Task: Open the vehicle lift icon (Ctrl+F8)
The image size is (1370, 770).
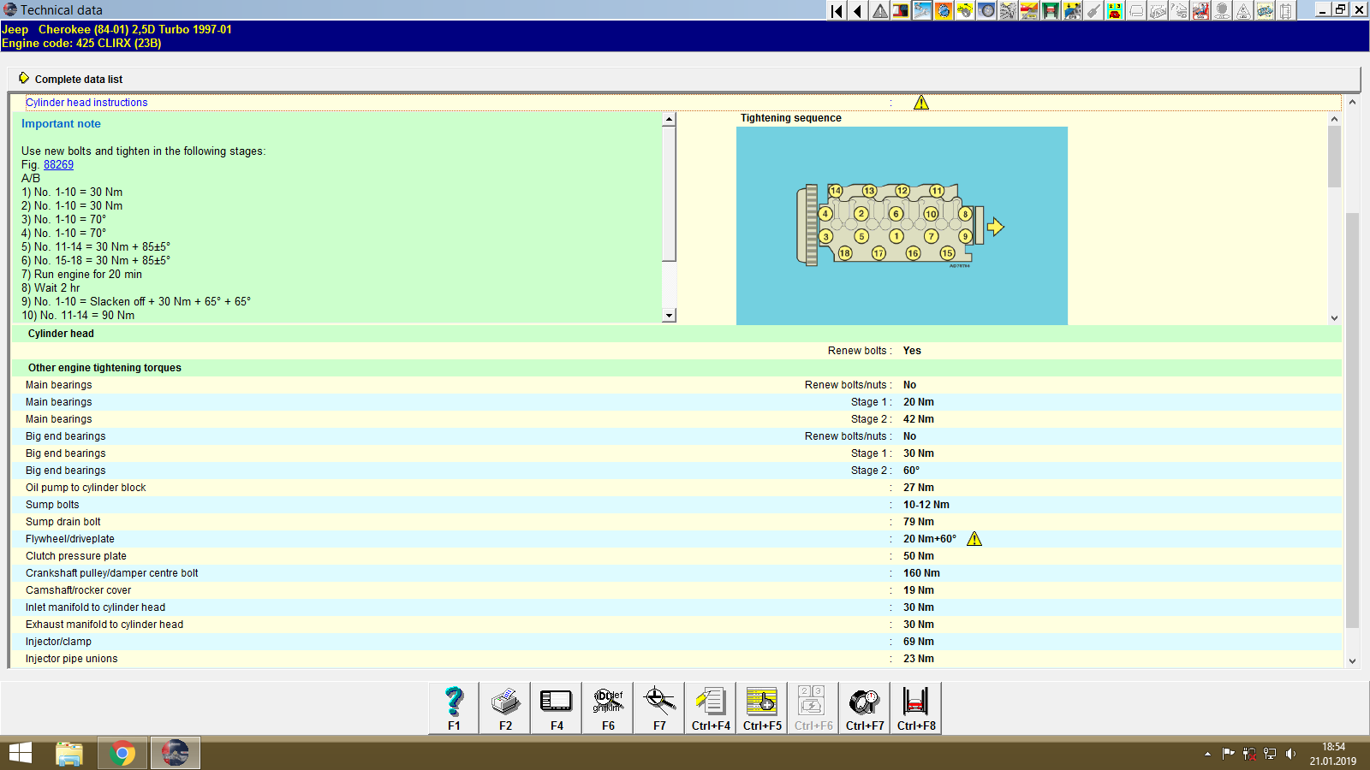Action: click(x=915, y=708)
